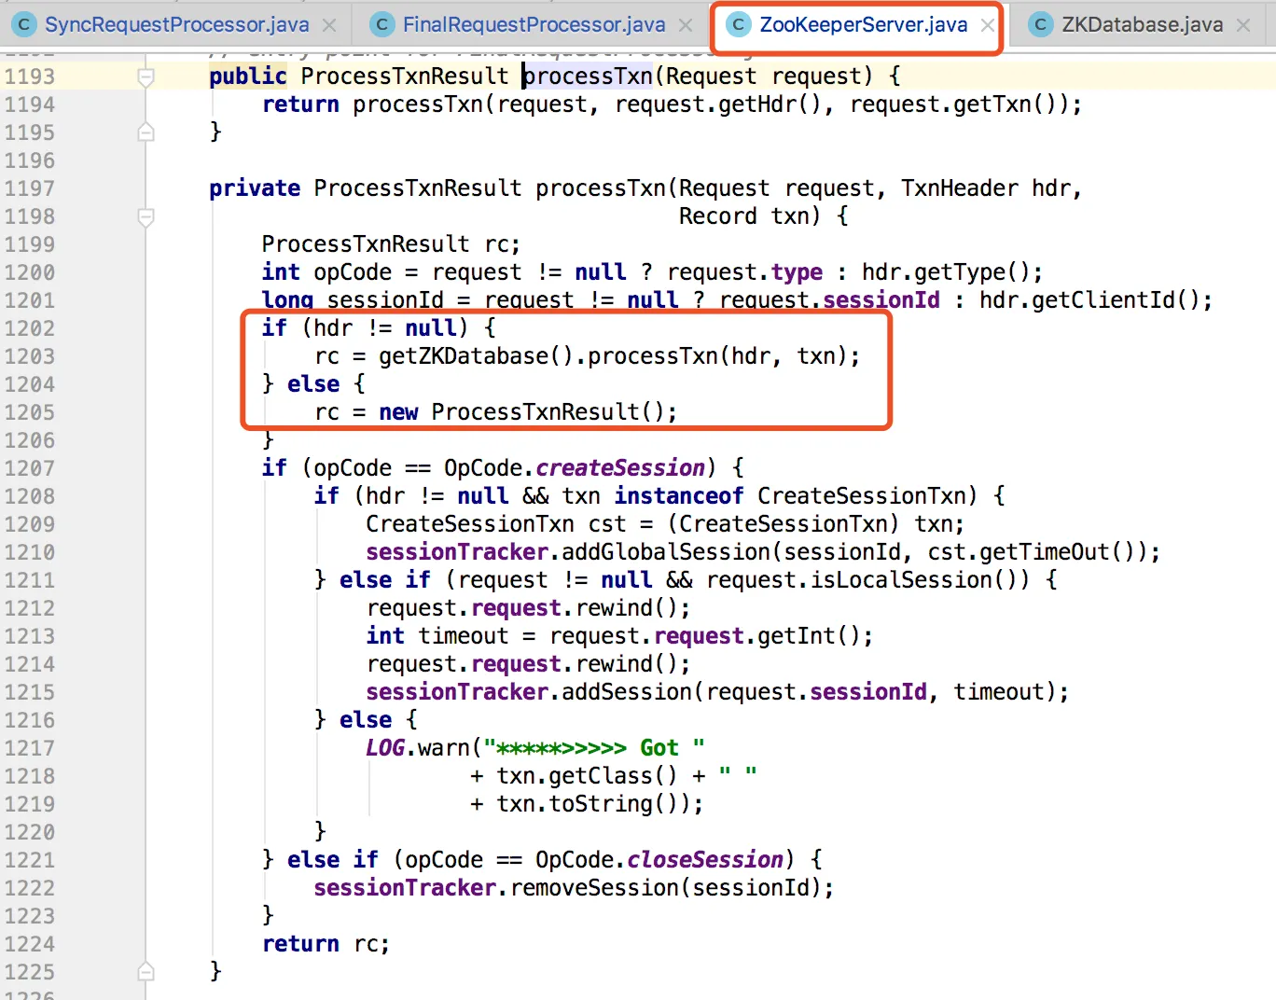Collapse the private processTxn method at line 1198
The width and height of the screenshot is (1276, 1000).
(x=146, y=216)
